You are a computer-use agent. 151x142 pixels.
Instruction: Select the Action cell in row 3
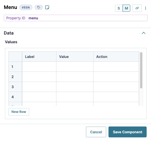116,87
